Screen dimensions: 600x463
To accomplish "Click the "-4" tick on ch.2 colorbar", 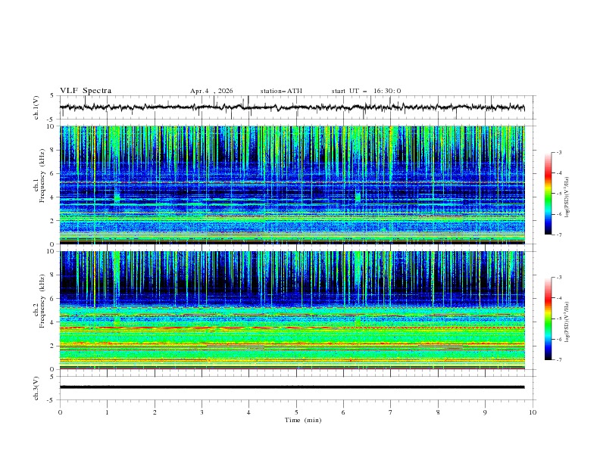I will click(x=558, y=298).
